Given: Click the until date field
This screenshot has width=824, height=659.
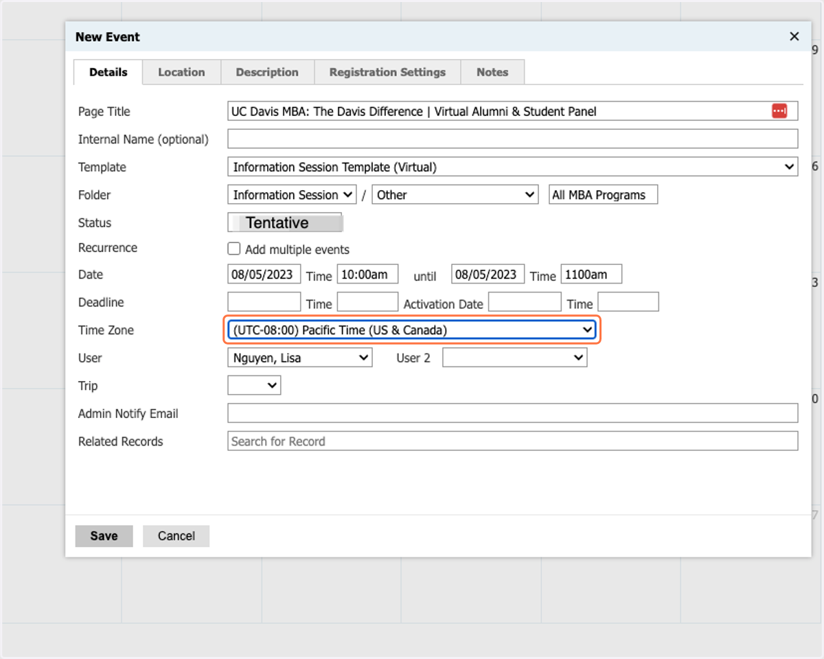Looking at the screenshot, I should point(488,274).
